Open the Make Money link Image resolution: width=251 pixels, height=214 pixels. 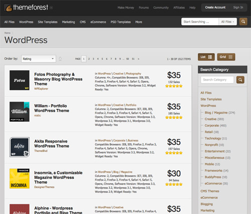[125, 8]
